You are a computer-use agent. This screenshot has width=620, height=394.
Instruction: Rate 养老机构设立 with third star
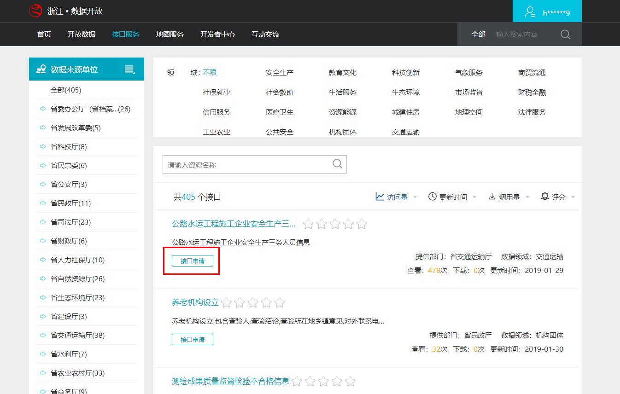coord(253,303)
